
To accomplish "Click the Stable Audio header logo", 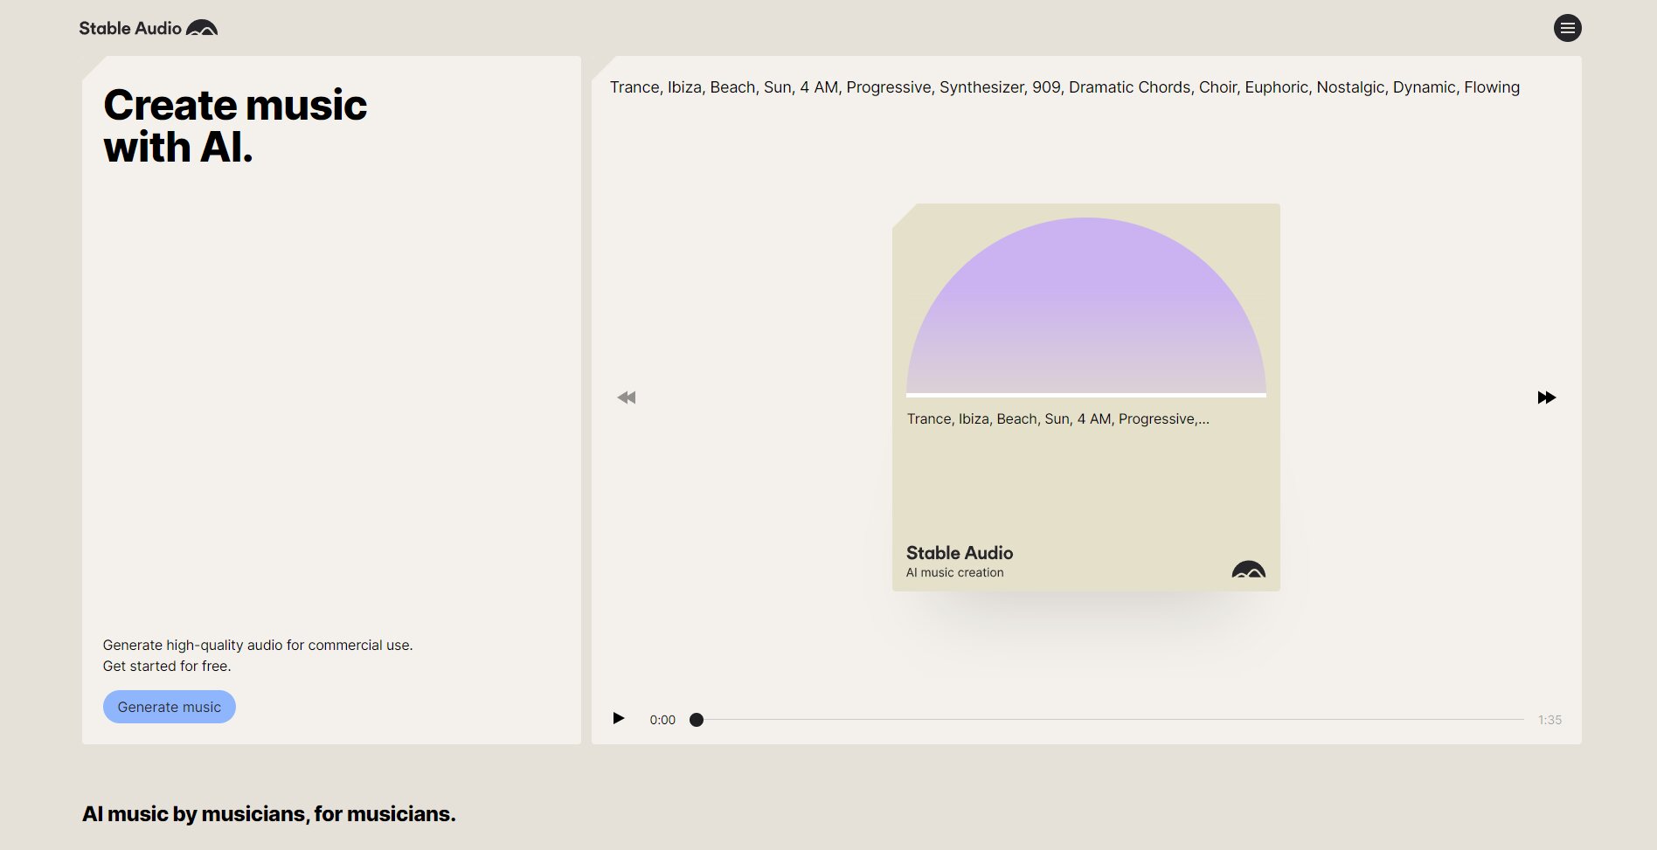I will tap(149, 28).
